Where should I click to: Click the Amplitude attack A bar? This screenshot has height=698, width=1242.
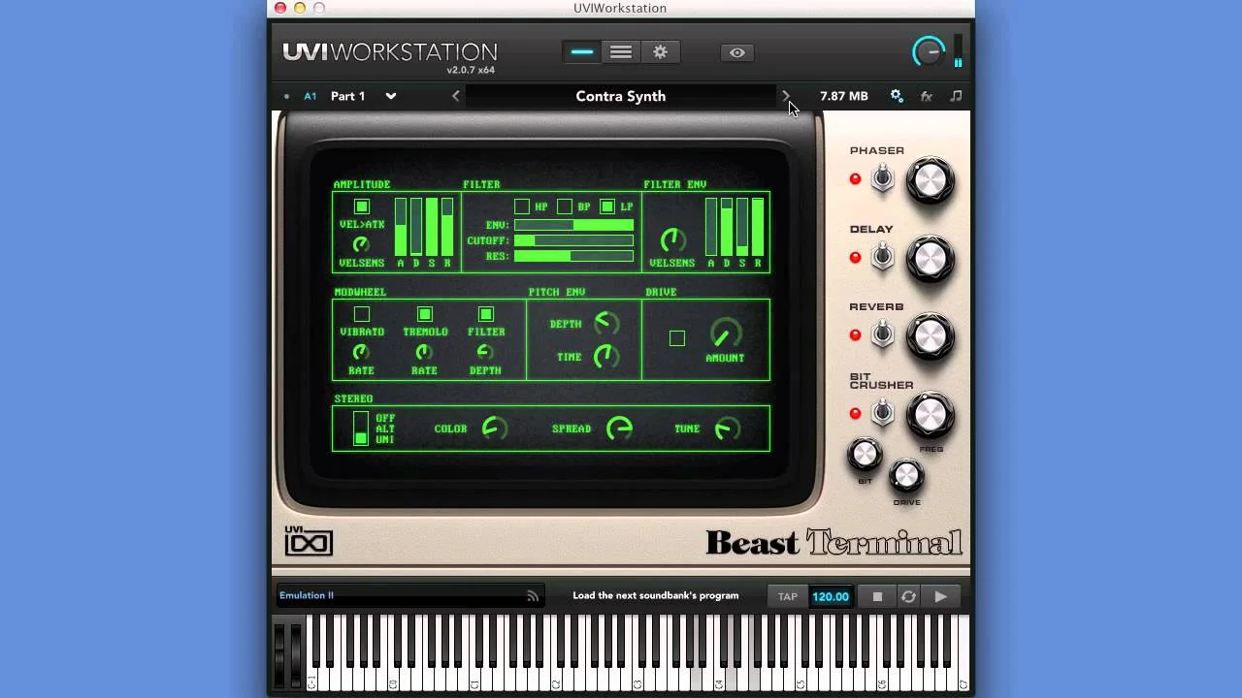[x=401, y=228]
